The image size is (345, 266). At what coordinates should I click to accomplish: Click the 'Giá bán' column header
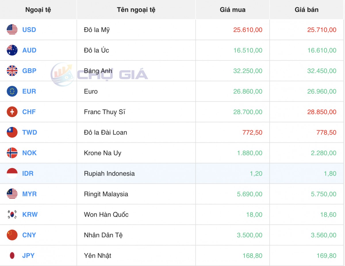(306, 10)
